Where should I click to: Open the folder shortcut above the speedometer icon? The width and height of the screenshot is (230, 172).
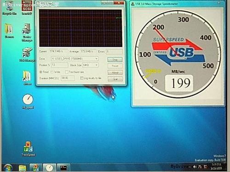27,78
